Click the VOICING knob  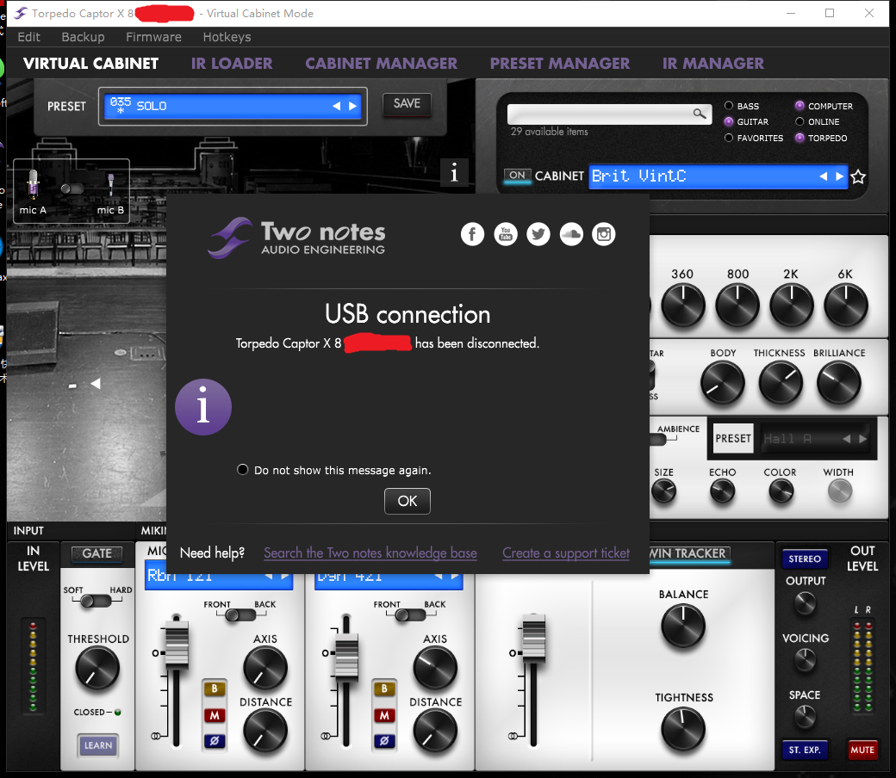click(x=806, y=660)
